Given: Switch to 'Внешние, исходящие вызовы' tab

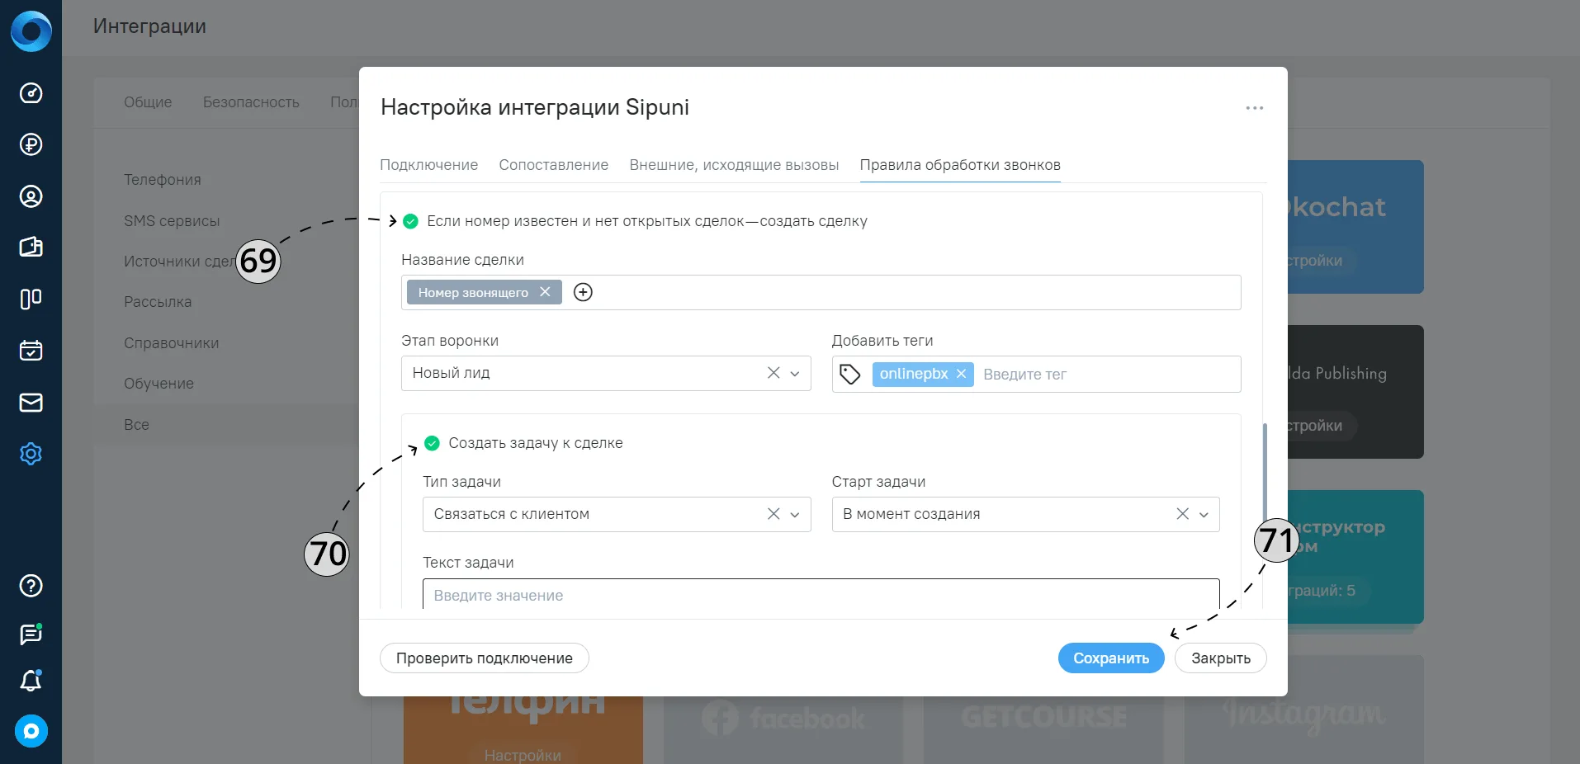Looking at the screenshot, I should click(734, 165).
